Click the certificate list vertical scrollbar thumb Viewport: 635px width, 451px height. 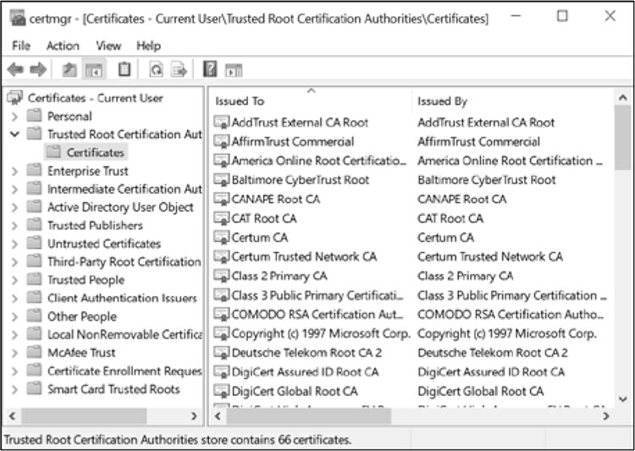(622, 138)
